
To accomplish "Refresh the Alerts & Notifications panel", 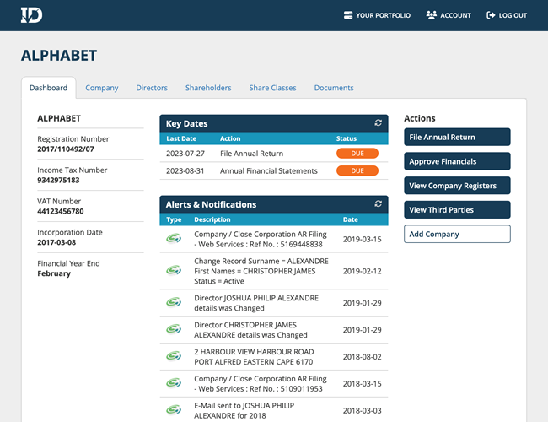I will (x=379, y=204).
